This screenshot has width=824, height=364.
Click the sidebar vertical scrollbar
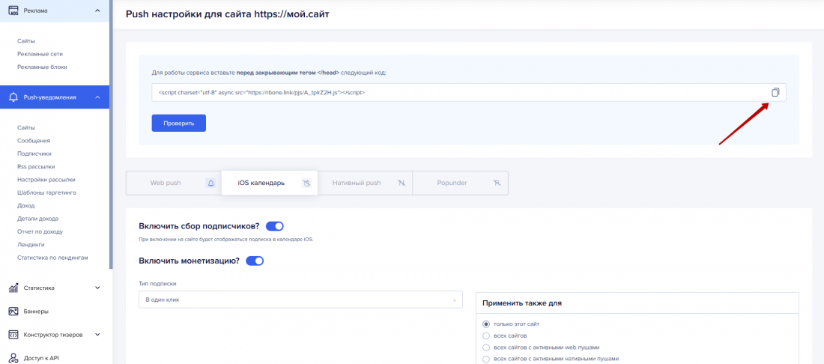coord(111,134)
